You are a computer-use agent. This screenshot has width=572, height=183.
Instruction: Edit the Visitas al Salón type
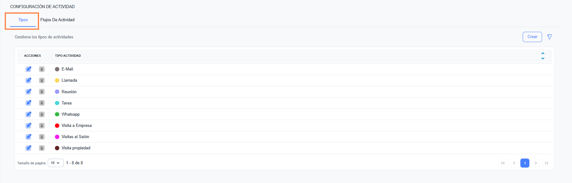(x=28, y=137)
